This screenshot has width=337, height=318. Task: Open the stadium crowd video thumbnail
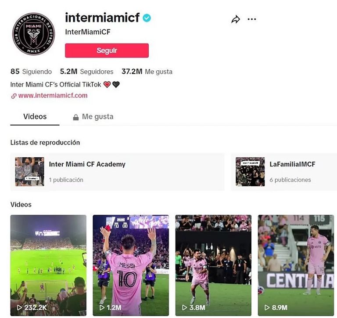click(48, 265)
